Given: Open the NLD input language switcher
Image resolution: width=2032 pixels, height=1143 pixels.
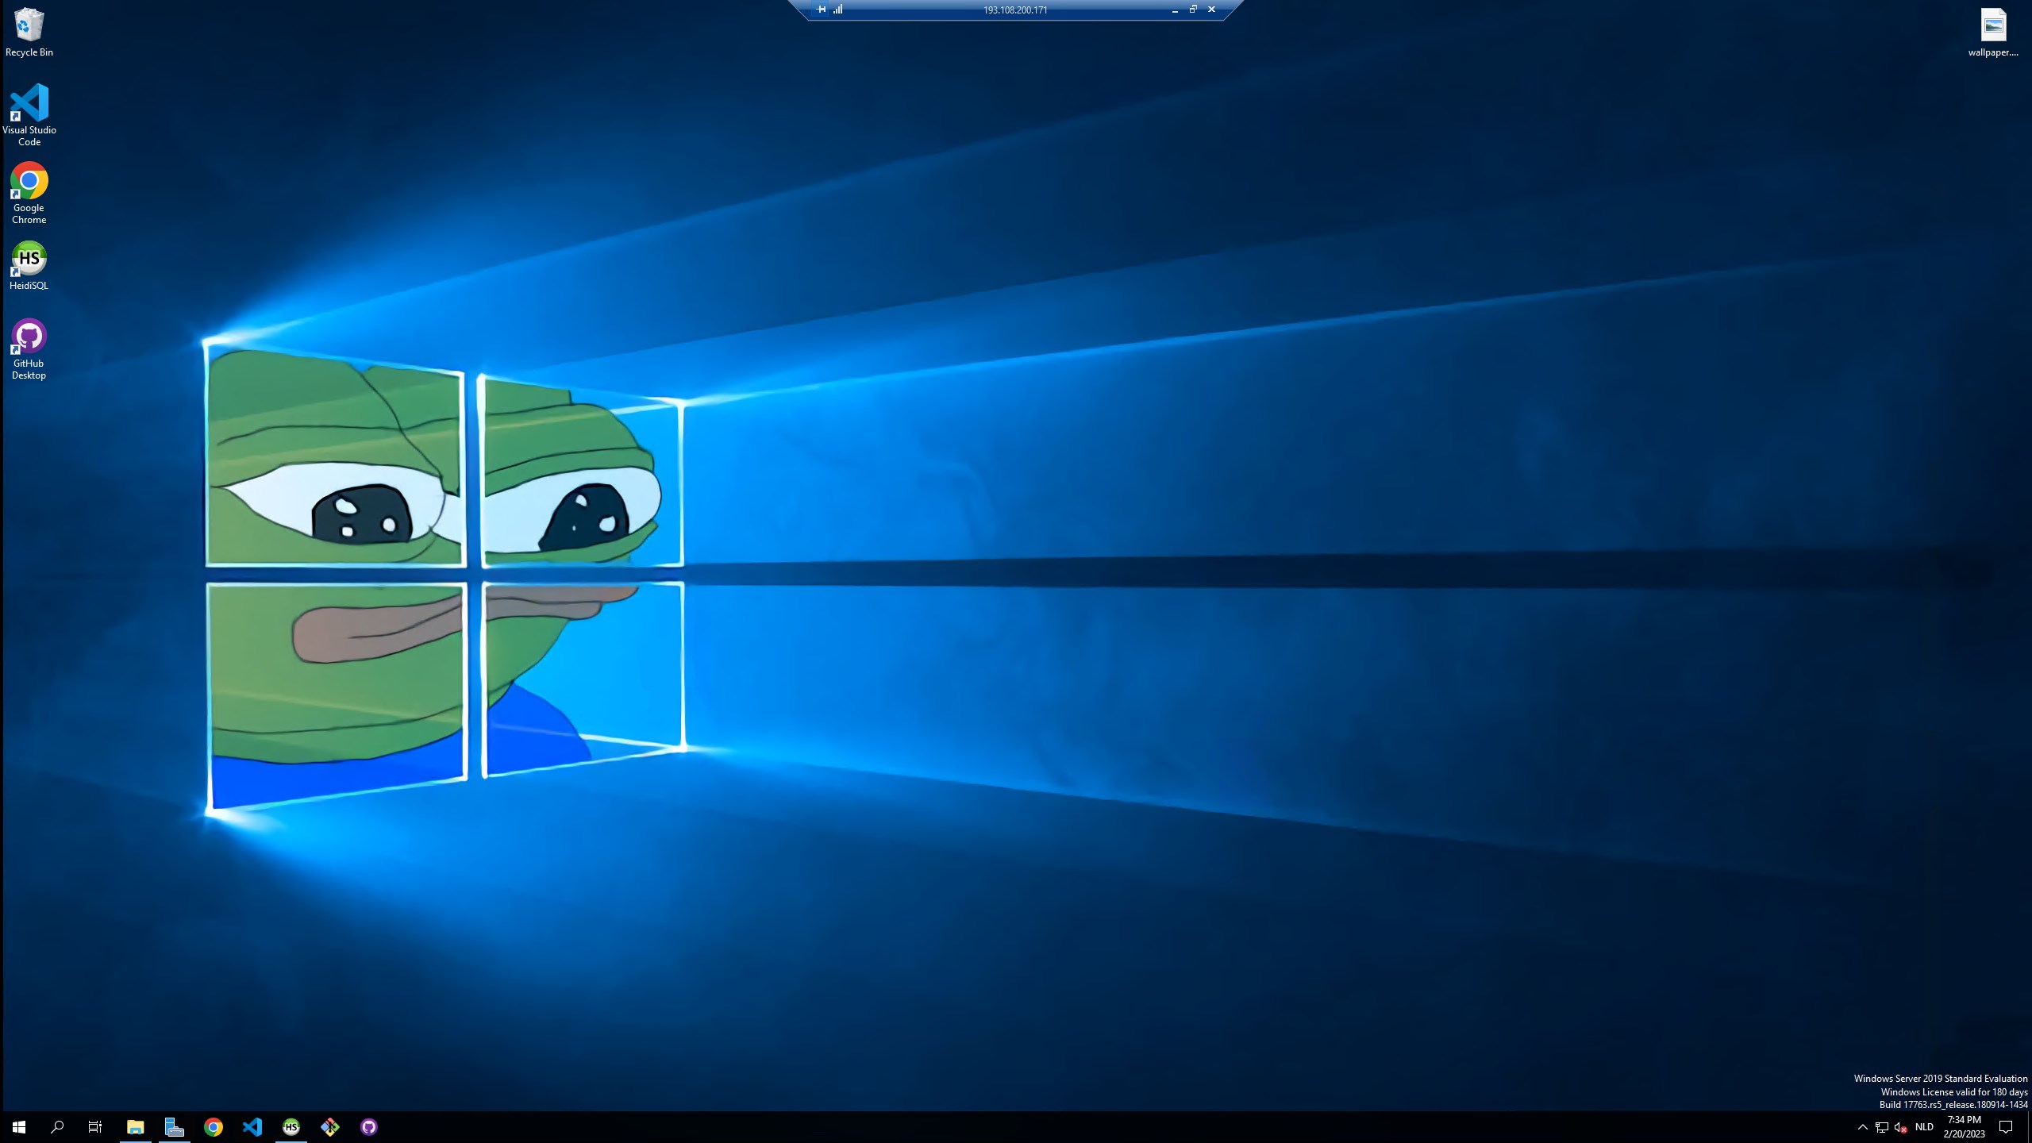Looking at the screenshot, I should tap(1924, 1127).
